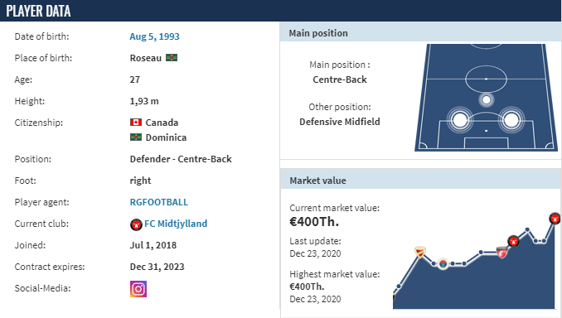The height and width of the screenshot is (318, 562).
Task: Click the blue round crest on chart
Action: 443,264
